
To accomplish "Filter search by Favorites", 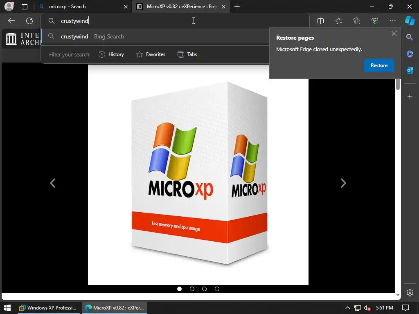I will [151, 54].
